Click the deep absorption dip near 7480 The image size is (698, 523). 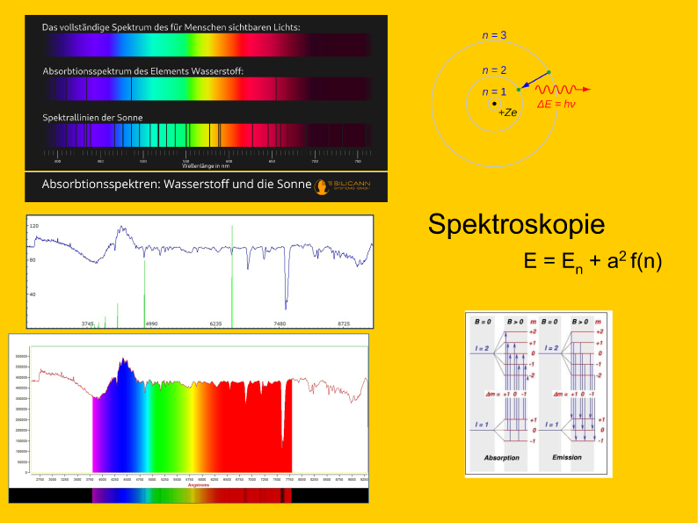click(x=286, y=290)
